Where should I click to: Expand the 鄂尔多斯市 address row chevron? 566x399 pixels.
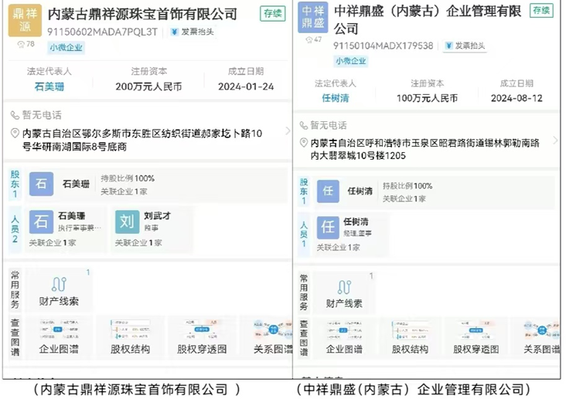[x=288, y=131]
